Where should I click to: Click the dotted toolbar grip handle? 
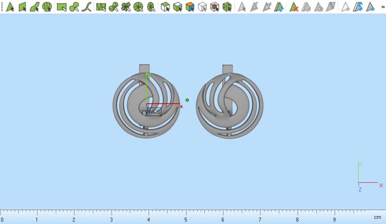(x=2, y=7)
